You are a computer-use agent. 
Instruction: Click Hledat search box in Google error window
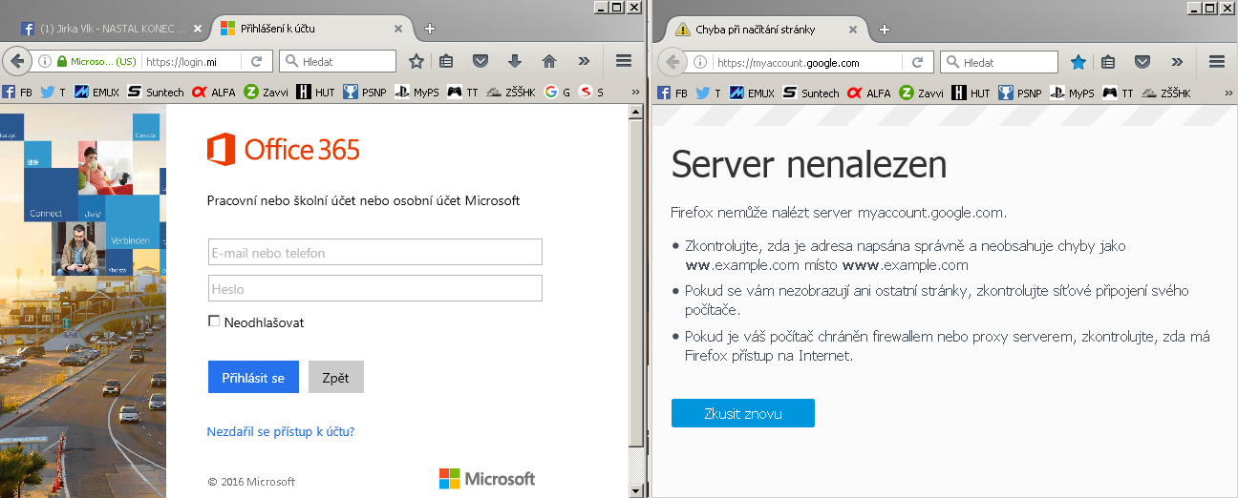pyautogui.click(x=998, y=61)
